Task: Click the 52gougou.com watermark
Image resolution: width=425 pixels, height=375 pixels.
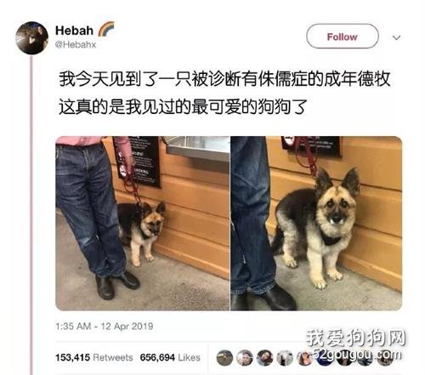Action: pyautogui.click(x=358, y=355)
